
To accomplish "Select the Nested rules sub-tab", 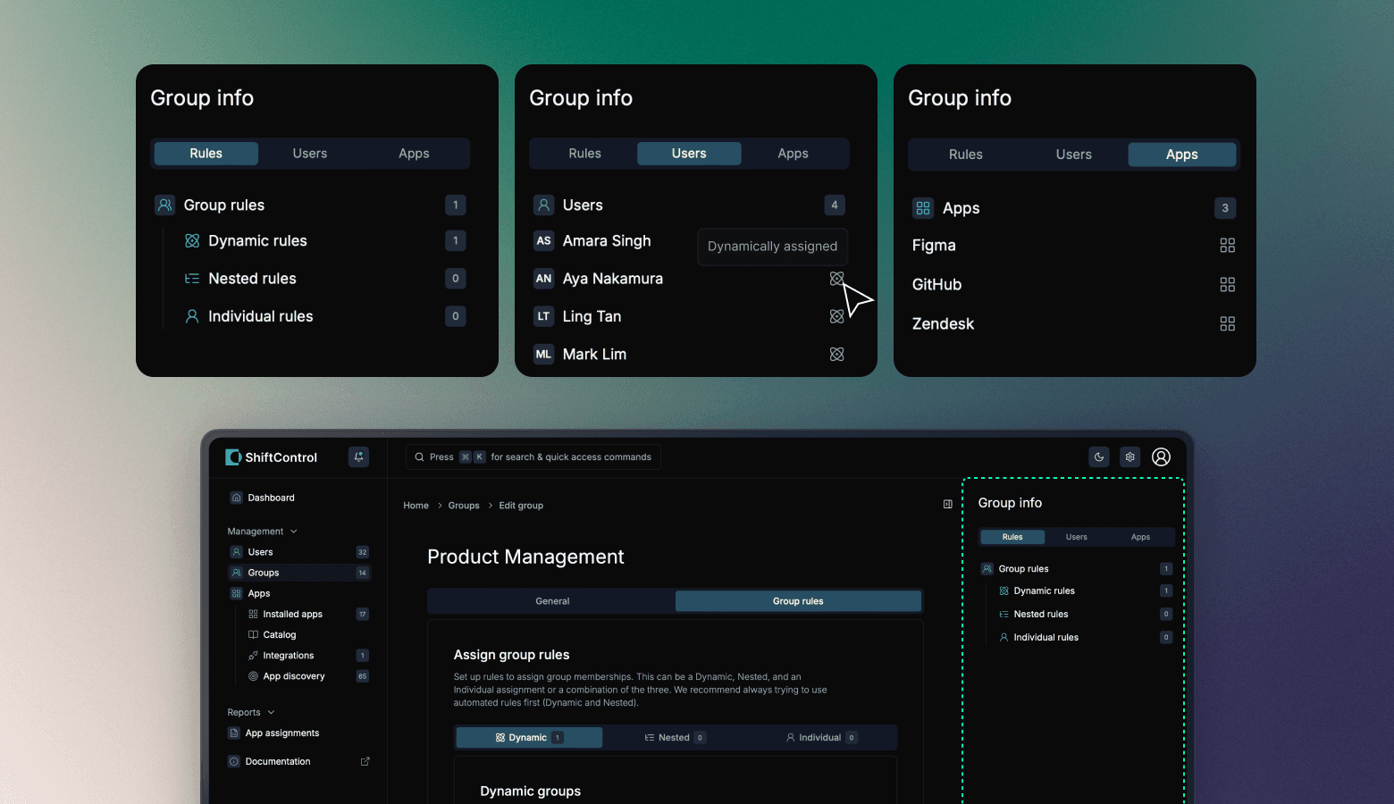I will pyautogui.click(x=676, y=738).
